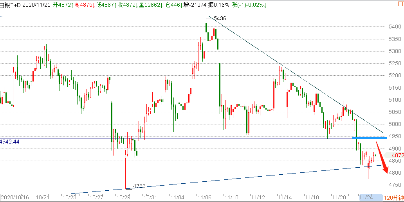
Task: Click the 11/10 date on time axis
Action: (231, 197)
